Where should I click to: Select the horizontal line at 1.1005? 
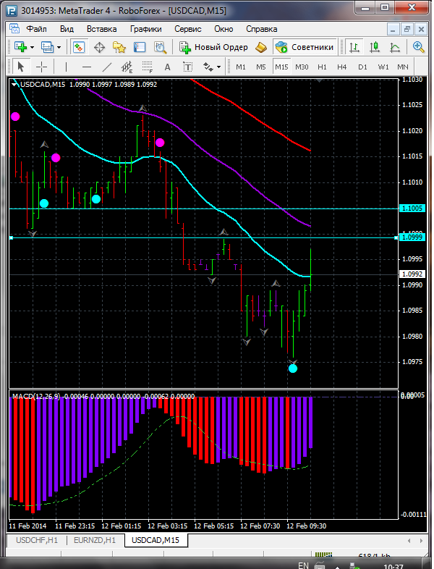pos(203,208)
